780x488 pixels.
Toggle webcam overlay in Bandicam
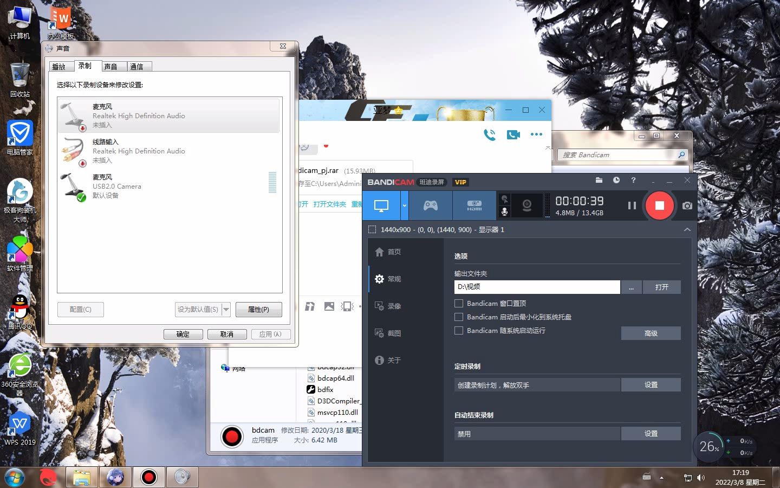pyautogui.click(x=526, y=206)
